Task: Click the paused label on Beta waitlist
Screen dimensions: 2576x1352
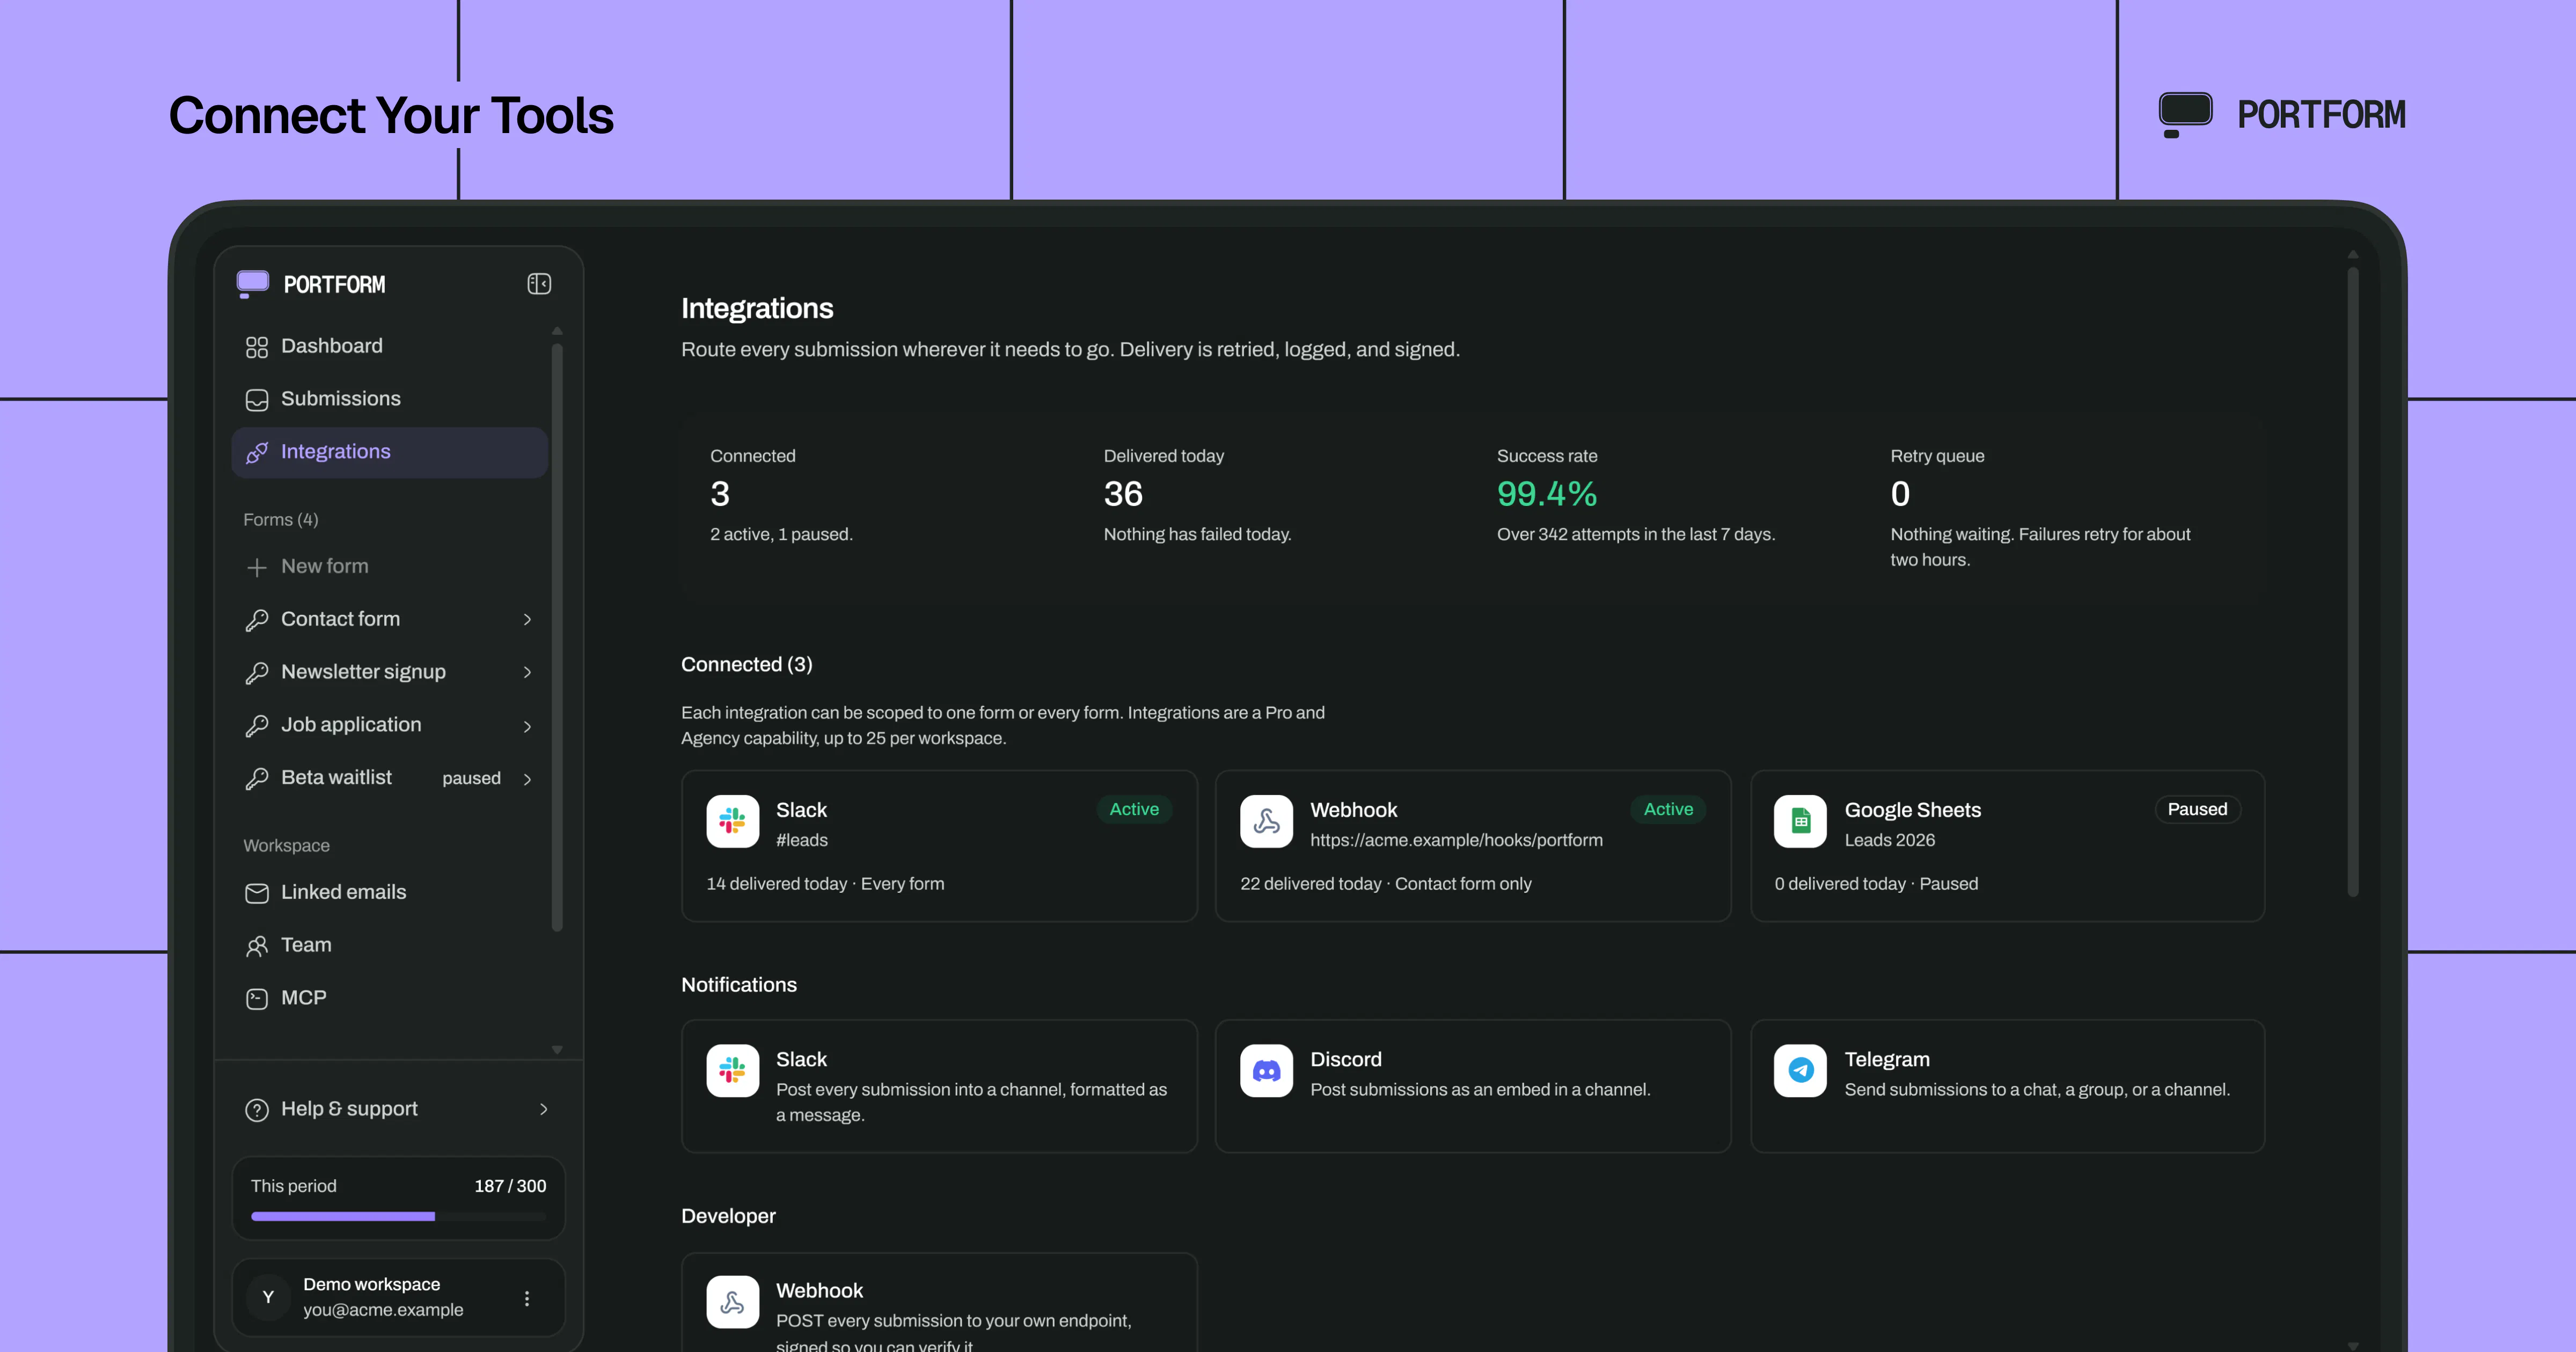Action: (472, 778)
